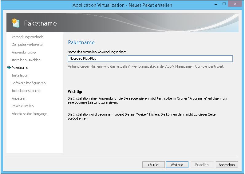Select the Paket erstellen step
This screenshot has height=174, width=245.
point(23,106)
